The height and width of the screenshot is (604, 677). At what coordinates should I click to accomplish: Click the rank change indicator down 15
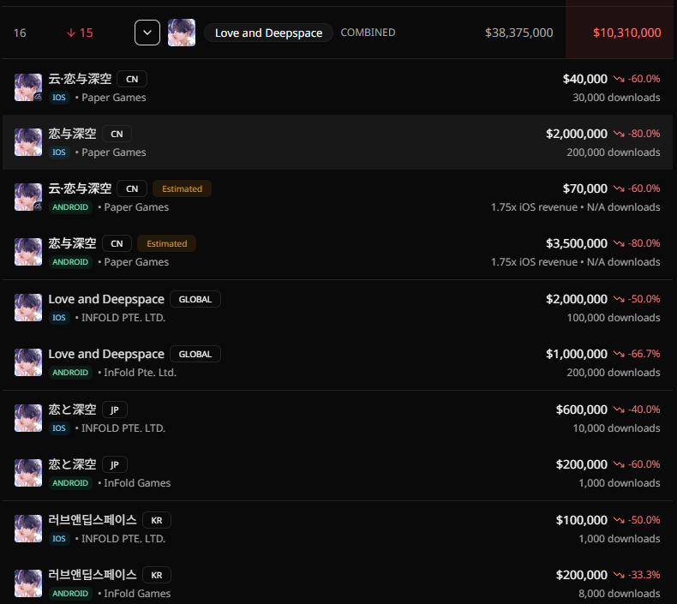(x=80, y=33)
